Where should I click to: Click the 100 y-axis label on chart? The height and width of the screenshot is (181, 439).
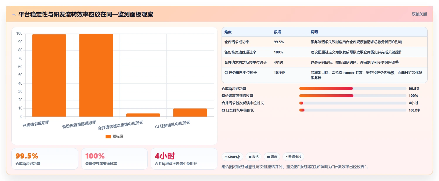(x=19, y=34)
